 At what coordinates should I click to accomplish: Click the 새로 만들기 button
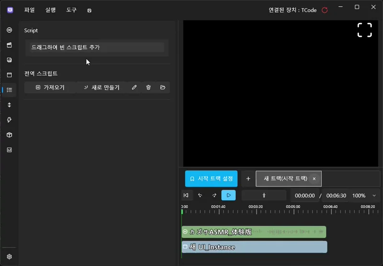click(x=101, y=87)
